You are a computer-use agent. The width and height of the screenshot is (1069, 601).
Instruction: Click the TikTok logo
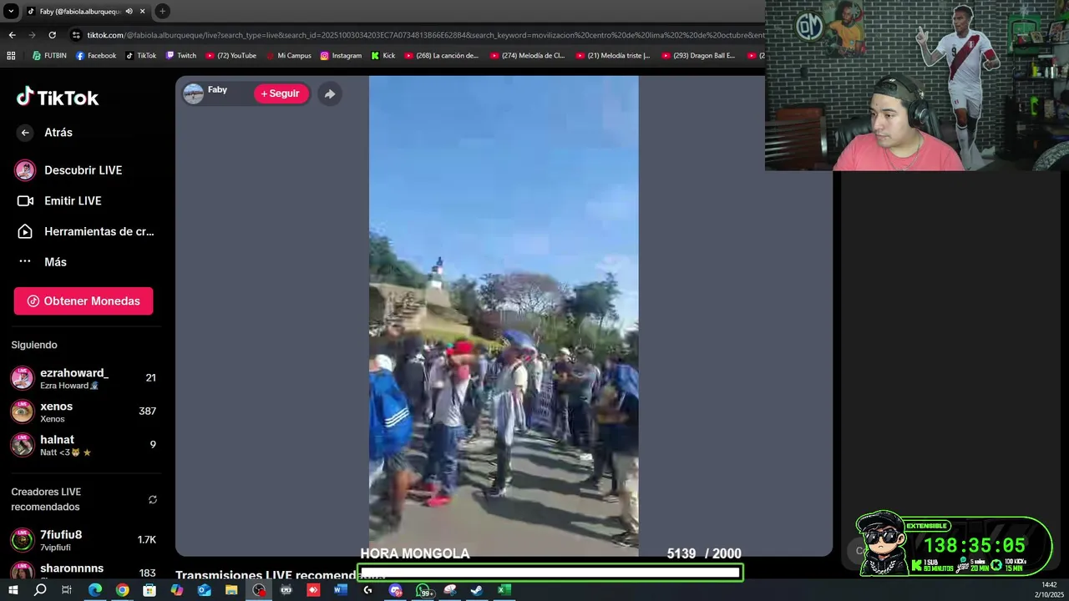tap(58, 97)
